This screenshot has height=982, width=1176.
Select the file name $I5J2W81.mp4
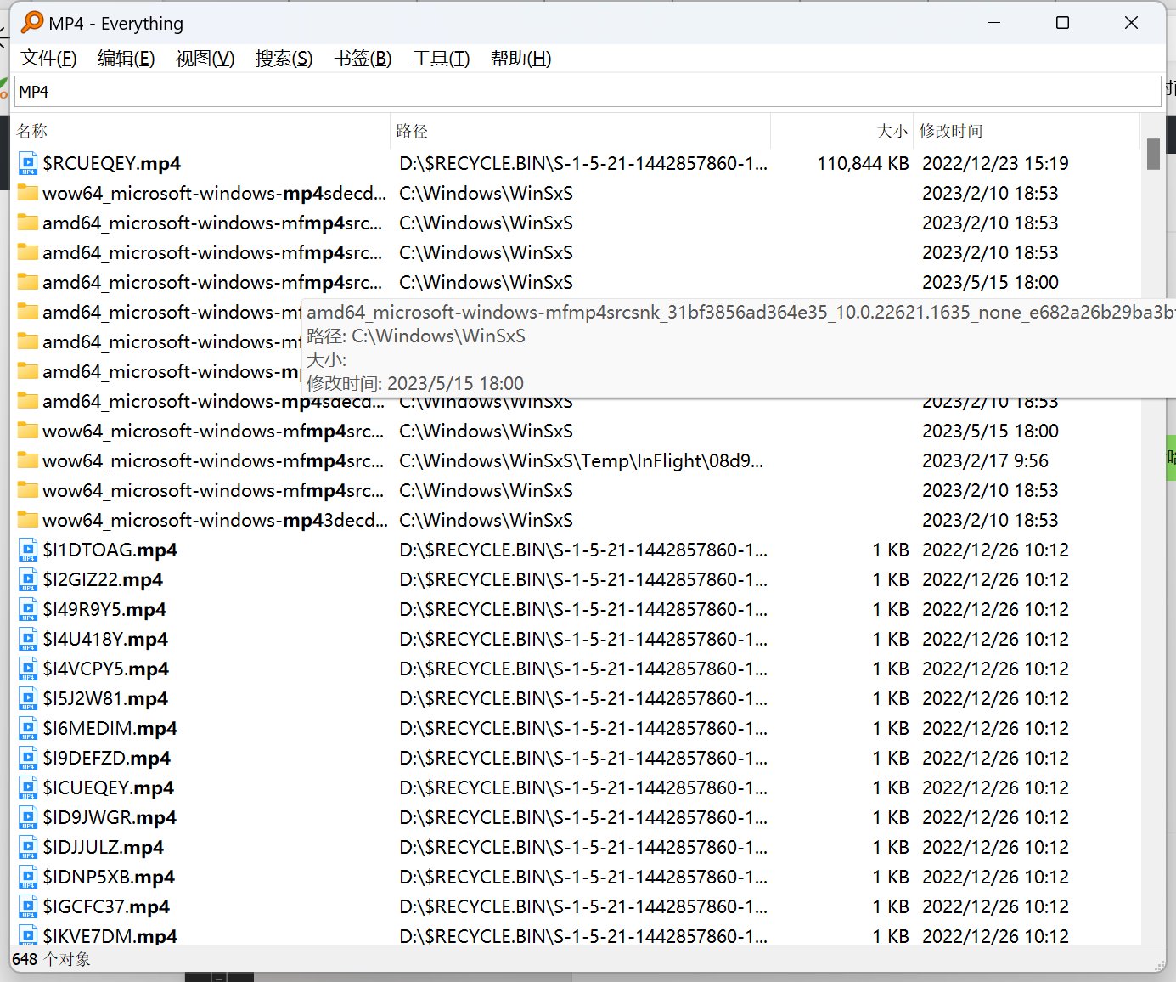point(105,698)
